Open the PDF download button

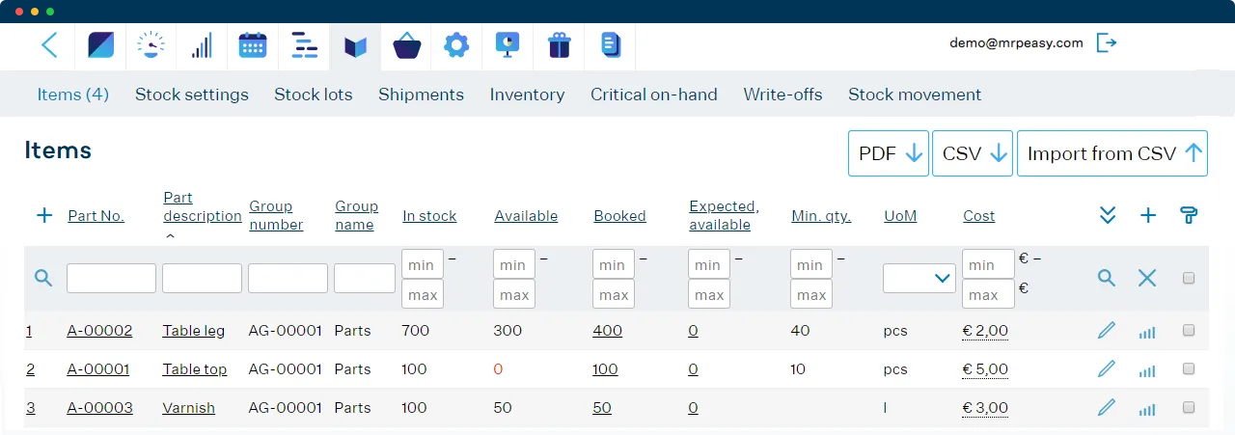click(889, 153)
